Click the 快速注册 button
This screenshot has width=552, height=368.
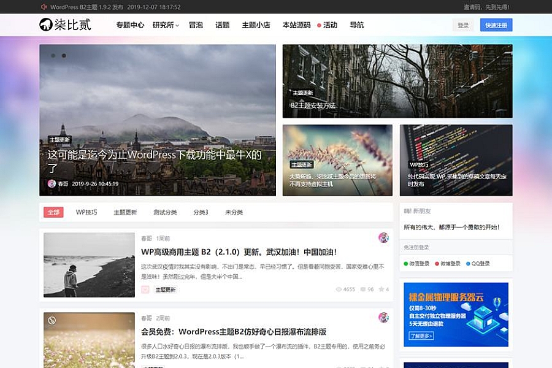(x=496, y=25)
